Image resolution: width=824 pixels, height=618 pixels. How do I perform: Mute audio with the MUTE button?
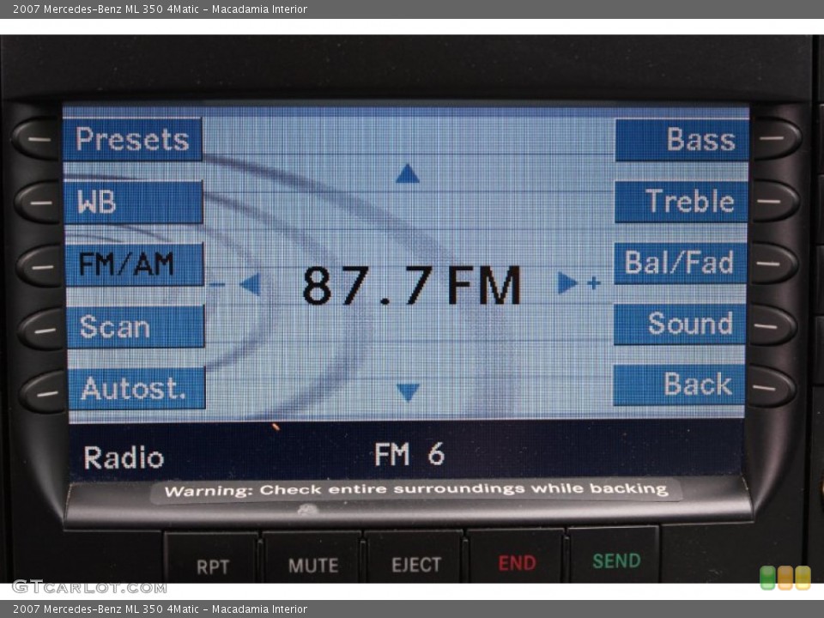312,558
